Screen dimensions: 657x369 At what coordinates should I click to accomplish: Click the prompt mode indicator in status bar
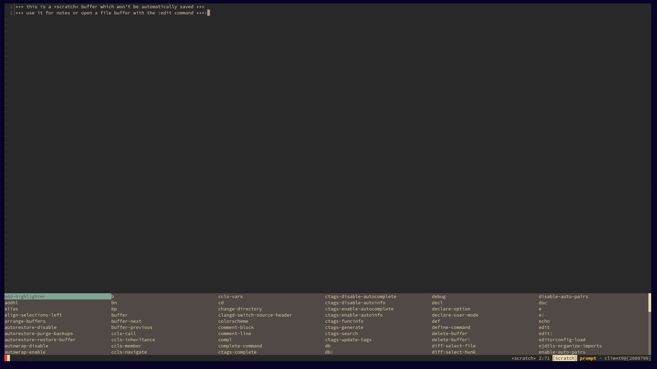(588, 358)
